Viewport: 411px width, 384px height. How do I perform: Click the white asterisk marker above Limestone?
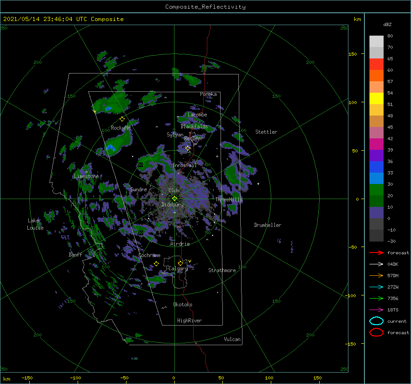coord(86,172)
